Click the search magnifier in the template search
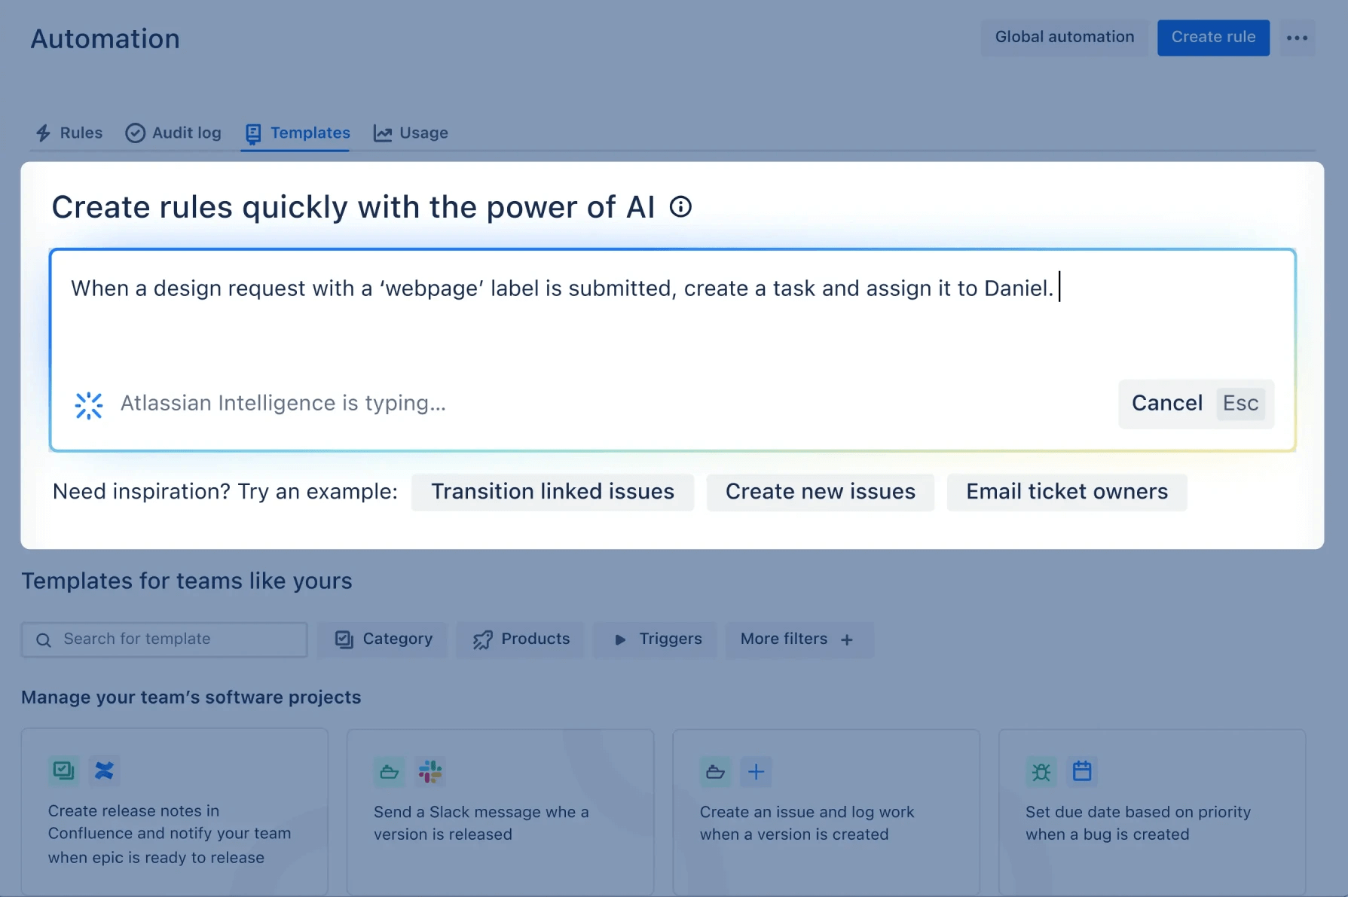Screen dimensions: 1348x897 pyautogui.click(x=43, y=639)
